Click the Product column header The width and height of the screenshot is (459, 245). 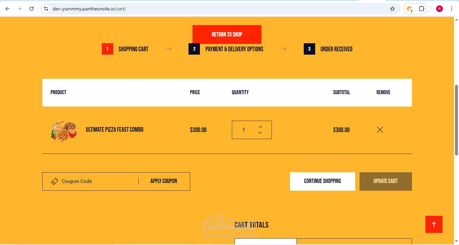click(x=58, y=92)
